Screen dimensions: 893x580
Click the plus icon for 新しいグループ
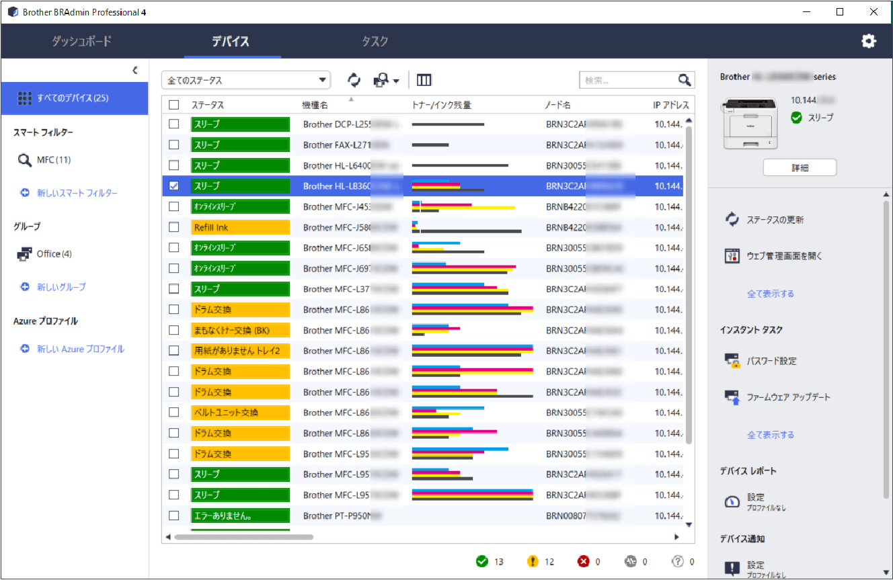(x=25, y=287)
